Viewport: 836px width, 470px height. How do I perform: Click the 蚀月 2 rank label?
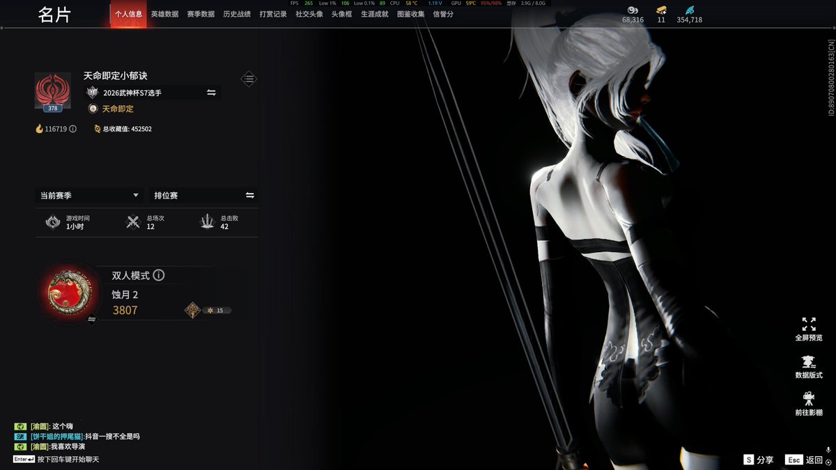[x=125, y=295]
